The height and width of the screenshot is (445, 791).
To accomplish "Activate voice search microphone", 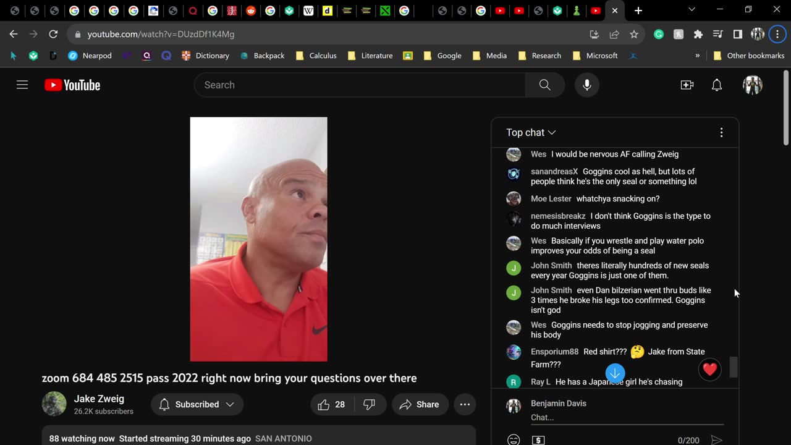I will click(587, 85).
